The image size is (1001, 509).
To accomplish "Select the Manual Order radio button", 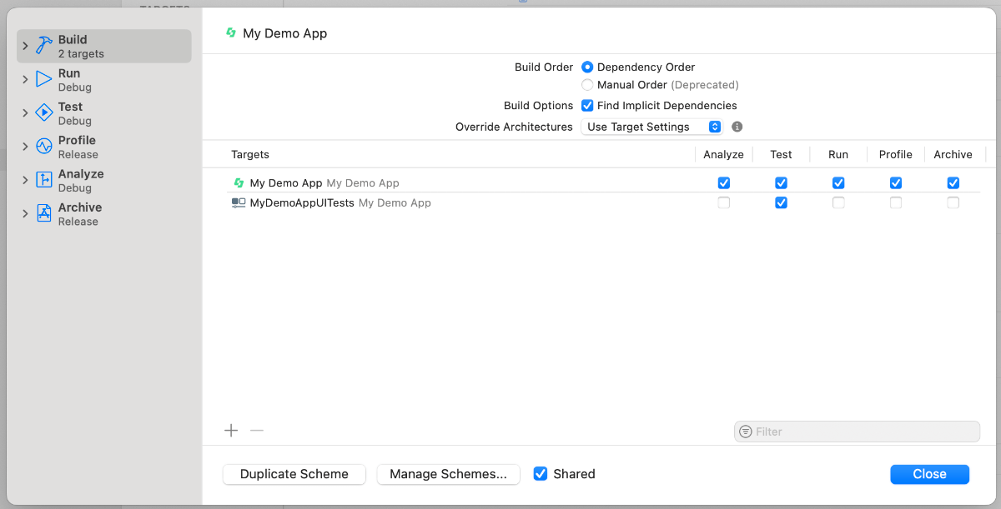I will click(x=587, y=84).
